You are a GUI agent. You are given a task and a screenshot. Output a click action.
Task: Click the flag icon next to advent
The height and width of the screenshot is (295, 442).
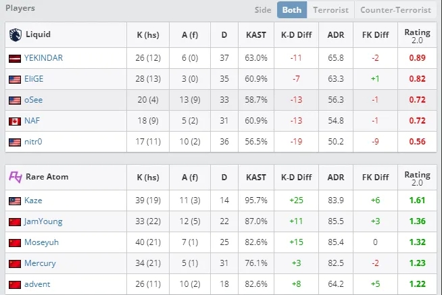pyautogui.click(x=15, y=284)
